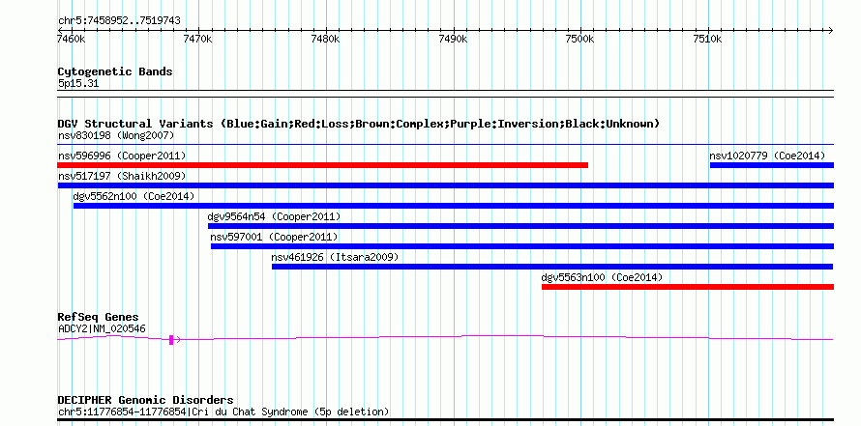Click the ruler's right arrowhead
Screen dimensions: 861x426
click(x=831, y=30)
